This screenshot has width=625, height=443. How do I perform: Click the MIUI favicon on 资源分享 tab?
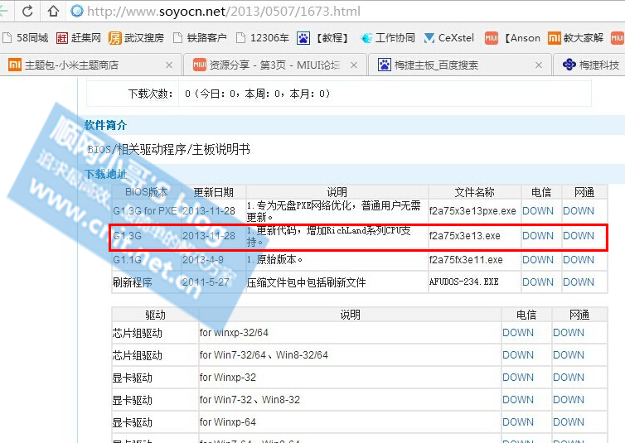coord(199,65)
